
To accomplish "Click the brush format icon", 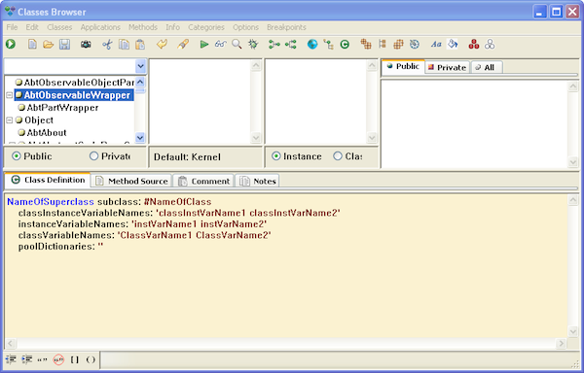I will pyautogui.click(x=183, y=45).
